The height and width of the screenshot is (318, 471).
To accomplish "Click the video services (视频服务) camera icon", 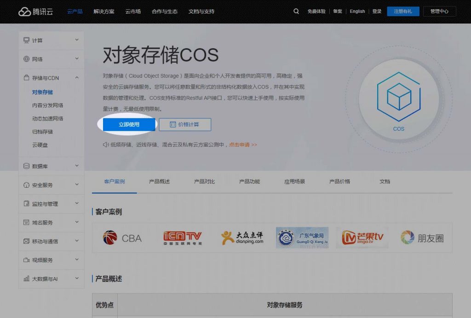I will click(27, 260).
